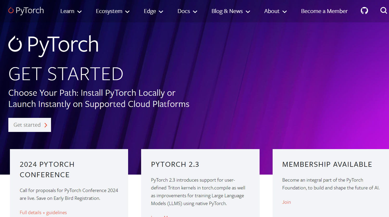Click the search magnifier icon
This screenshot has width=389, height=217.
click(384, 11)
